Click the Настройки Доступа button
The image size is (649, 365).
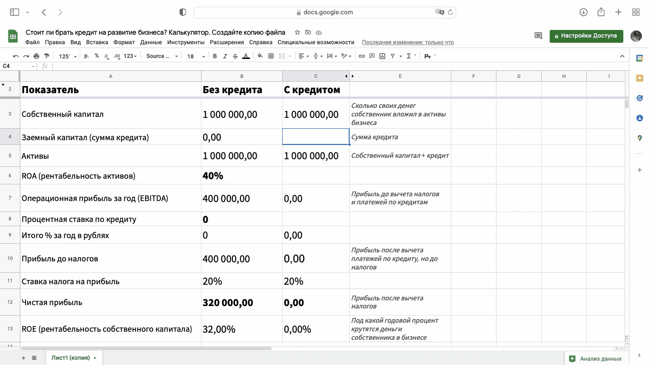pyautogui.click(x=586, y=36)
